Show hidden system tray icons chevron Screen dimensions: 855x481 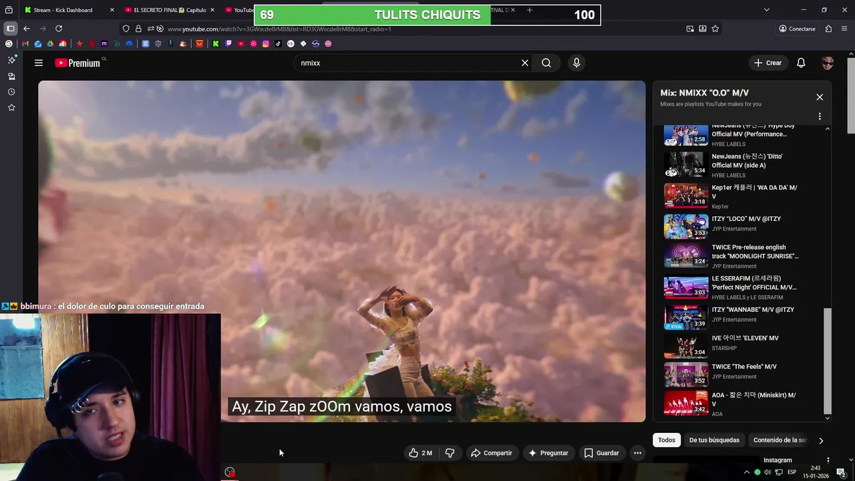tap(746, 472)
